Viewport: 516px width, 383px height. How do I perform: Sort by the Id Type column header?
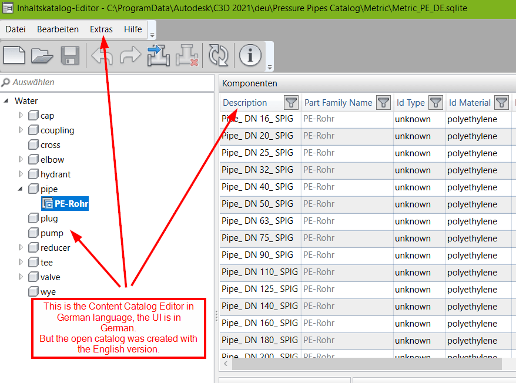411,103
